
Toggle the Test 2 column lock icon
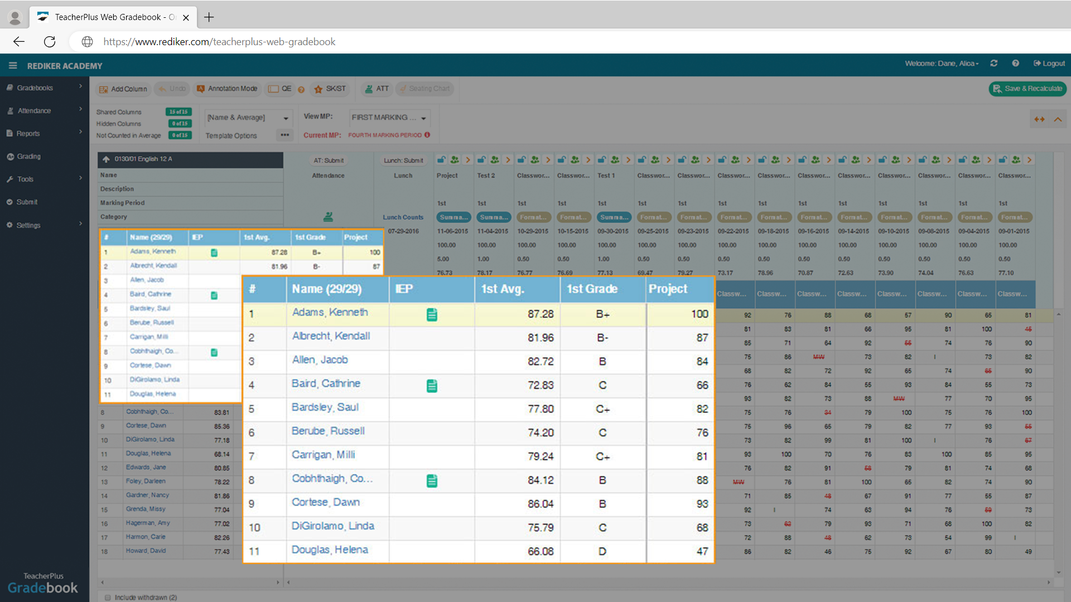(x=481, y=159)
